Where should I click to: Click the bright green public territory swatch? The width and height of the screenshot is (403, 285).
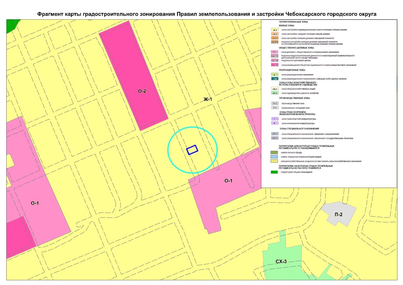pyautogui.click(x=274, y=172)
